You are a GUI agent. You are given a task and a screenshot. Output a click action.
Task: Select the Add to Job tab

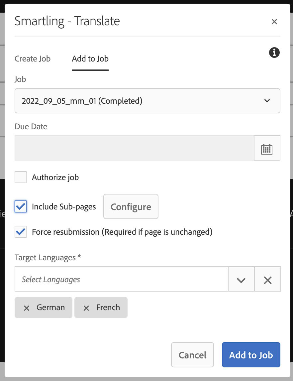[x=90, y=59]
